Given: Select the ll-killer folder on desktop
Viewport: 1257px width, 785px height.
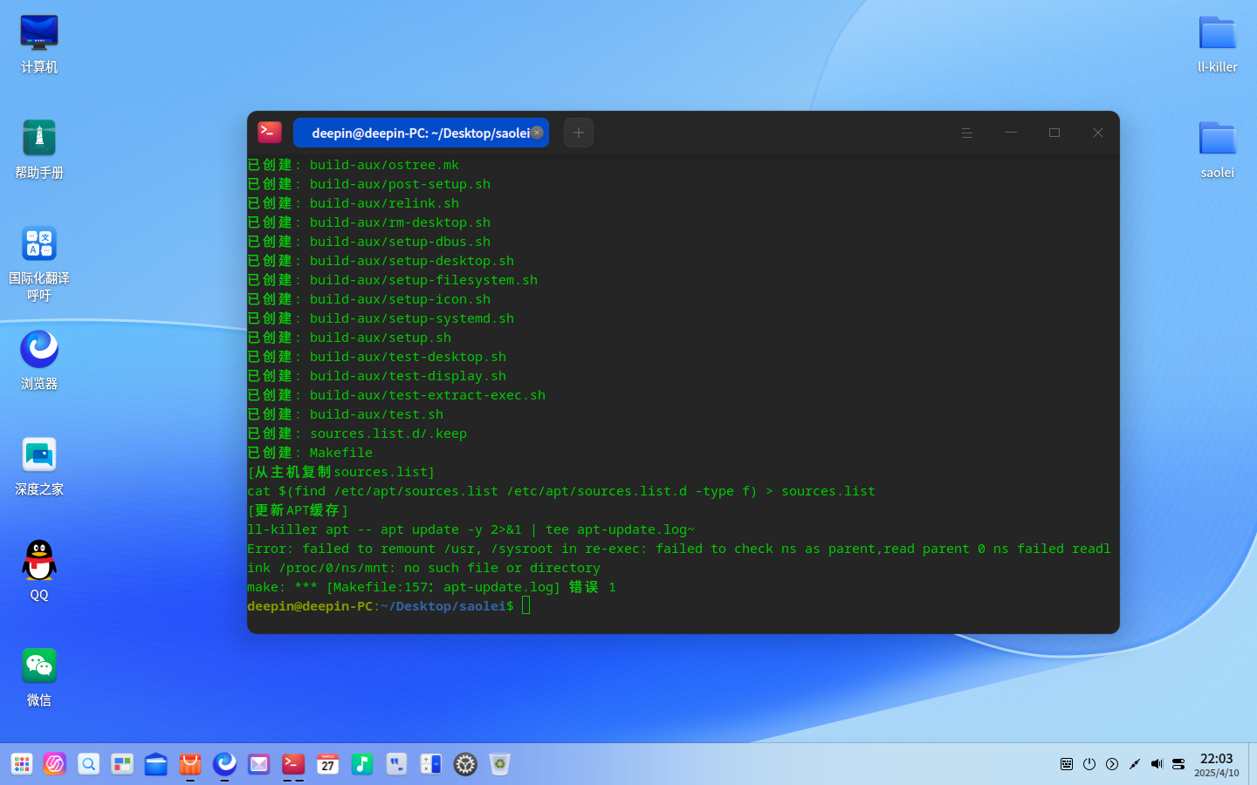Looking at the screenshot, I should pyautogui.click(x=1217, y=44).
